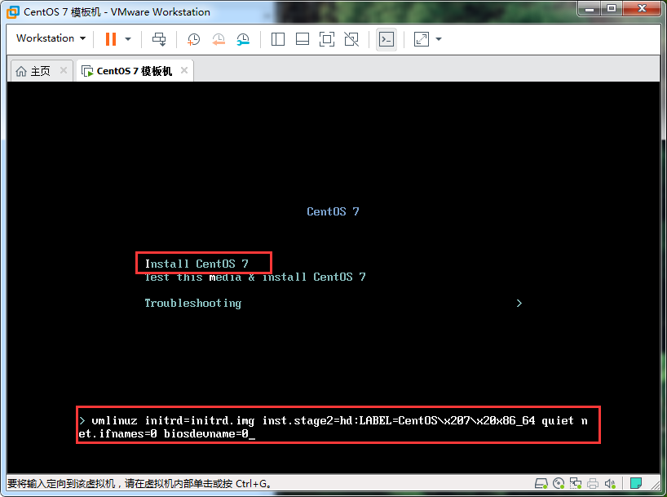Expand the power options dropdown arrow

click(x=128, y=39)
